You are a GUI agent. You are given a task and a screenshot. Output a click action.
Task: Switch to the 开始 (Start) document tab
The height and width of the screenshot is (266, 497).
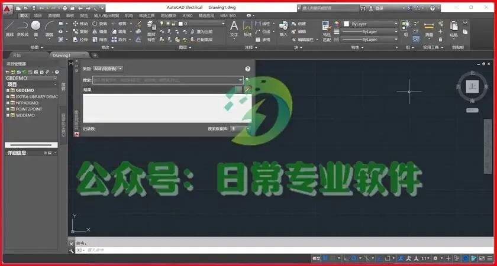point(28,55)
